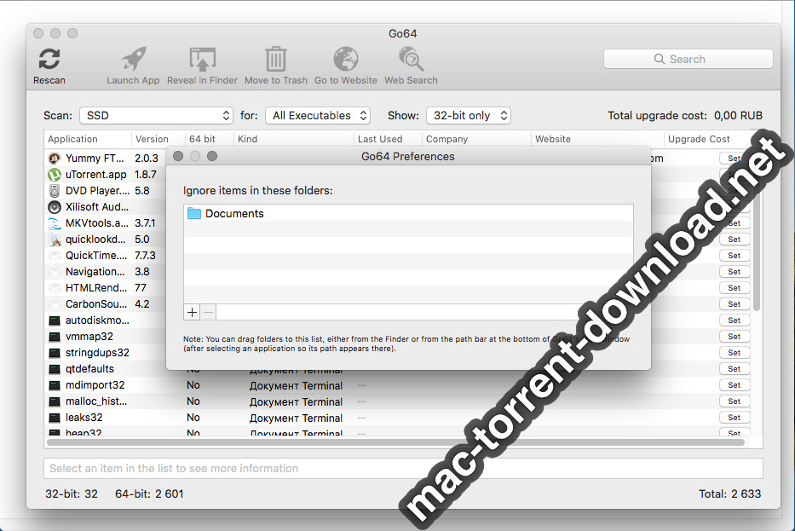Screen dimensions: 795x531
Task: Close the Go64 Preferences window
Action: (178, 156)
